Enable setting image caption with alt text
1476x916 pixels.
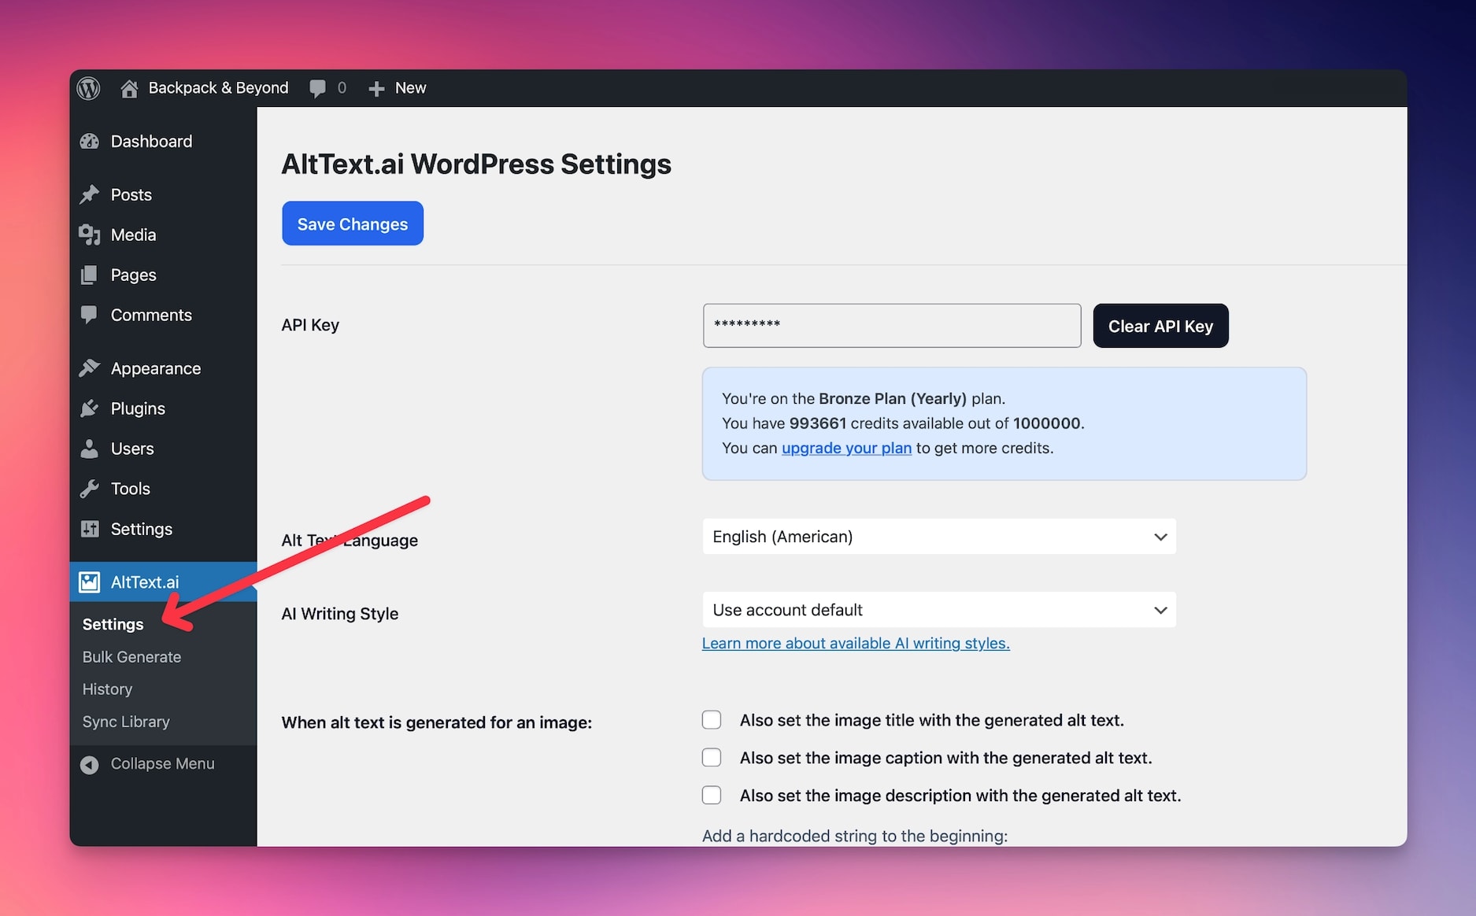pyautogui.click(x=712, y=758)
